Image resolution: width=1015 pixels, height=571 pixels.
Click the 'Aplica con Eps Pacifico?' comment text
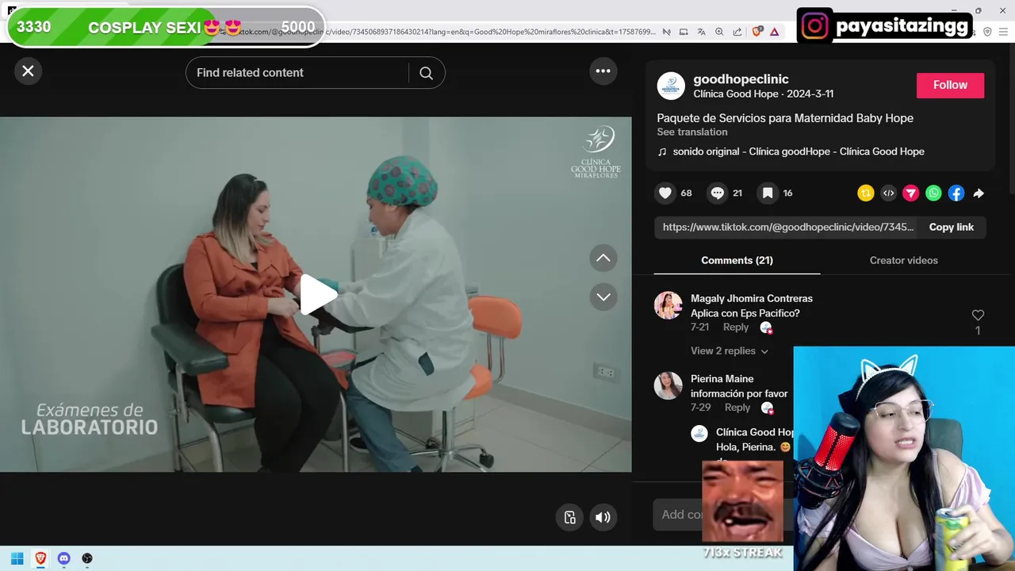[745, 313]
